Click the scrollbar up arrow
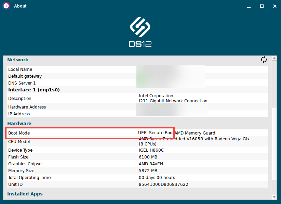This screenshot has width=281, height=204. pos(275,58)
